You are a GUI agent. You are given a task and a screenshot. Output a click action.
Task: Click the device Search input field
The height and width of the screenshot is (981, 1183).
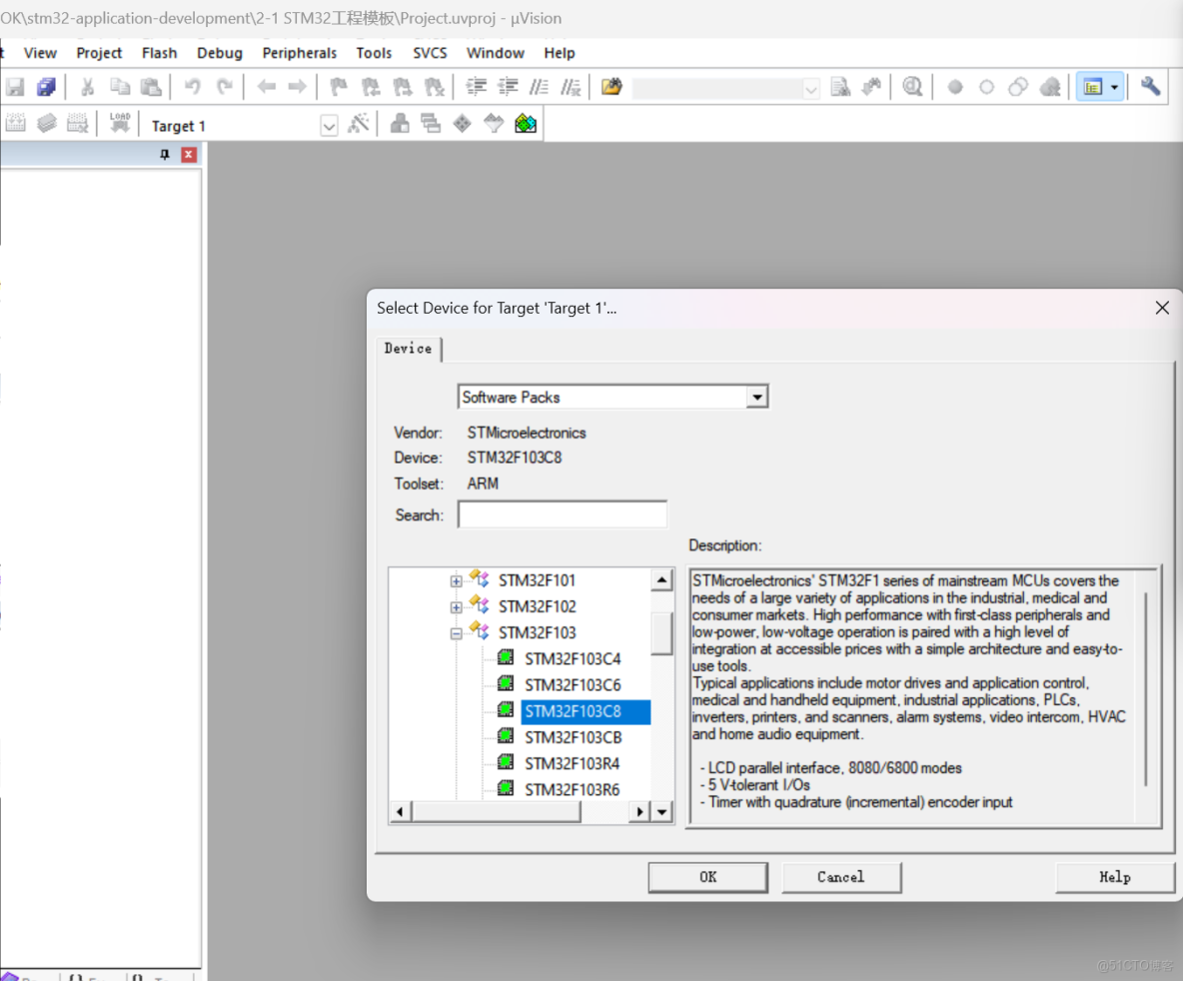(x=562, y=515)
